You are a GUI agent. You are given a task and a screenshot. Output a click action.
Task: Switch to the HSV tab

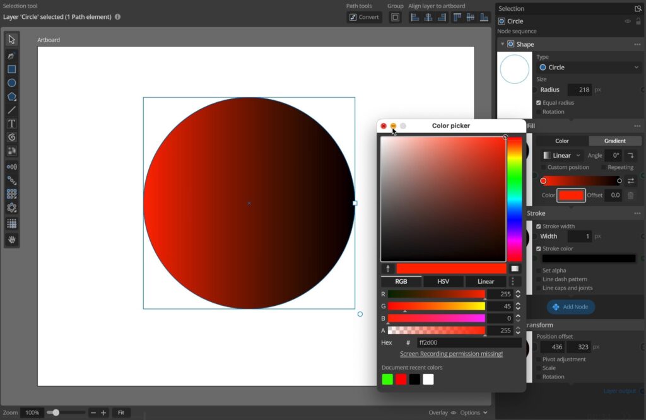(x=443, y=282)
